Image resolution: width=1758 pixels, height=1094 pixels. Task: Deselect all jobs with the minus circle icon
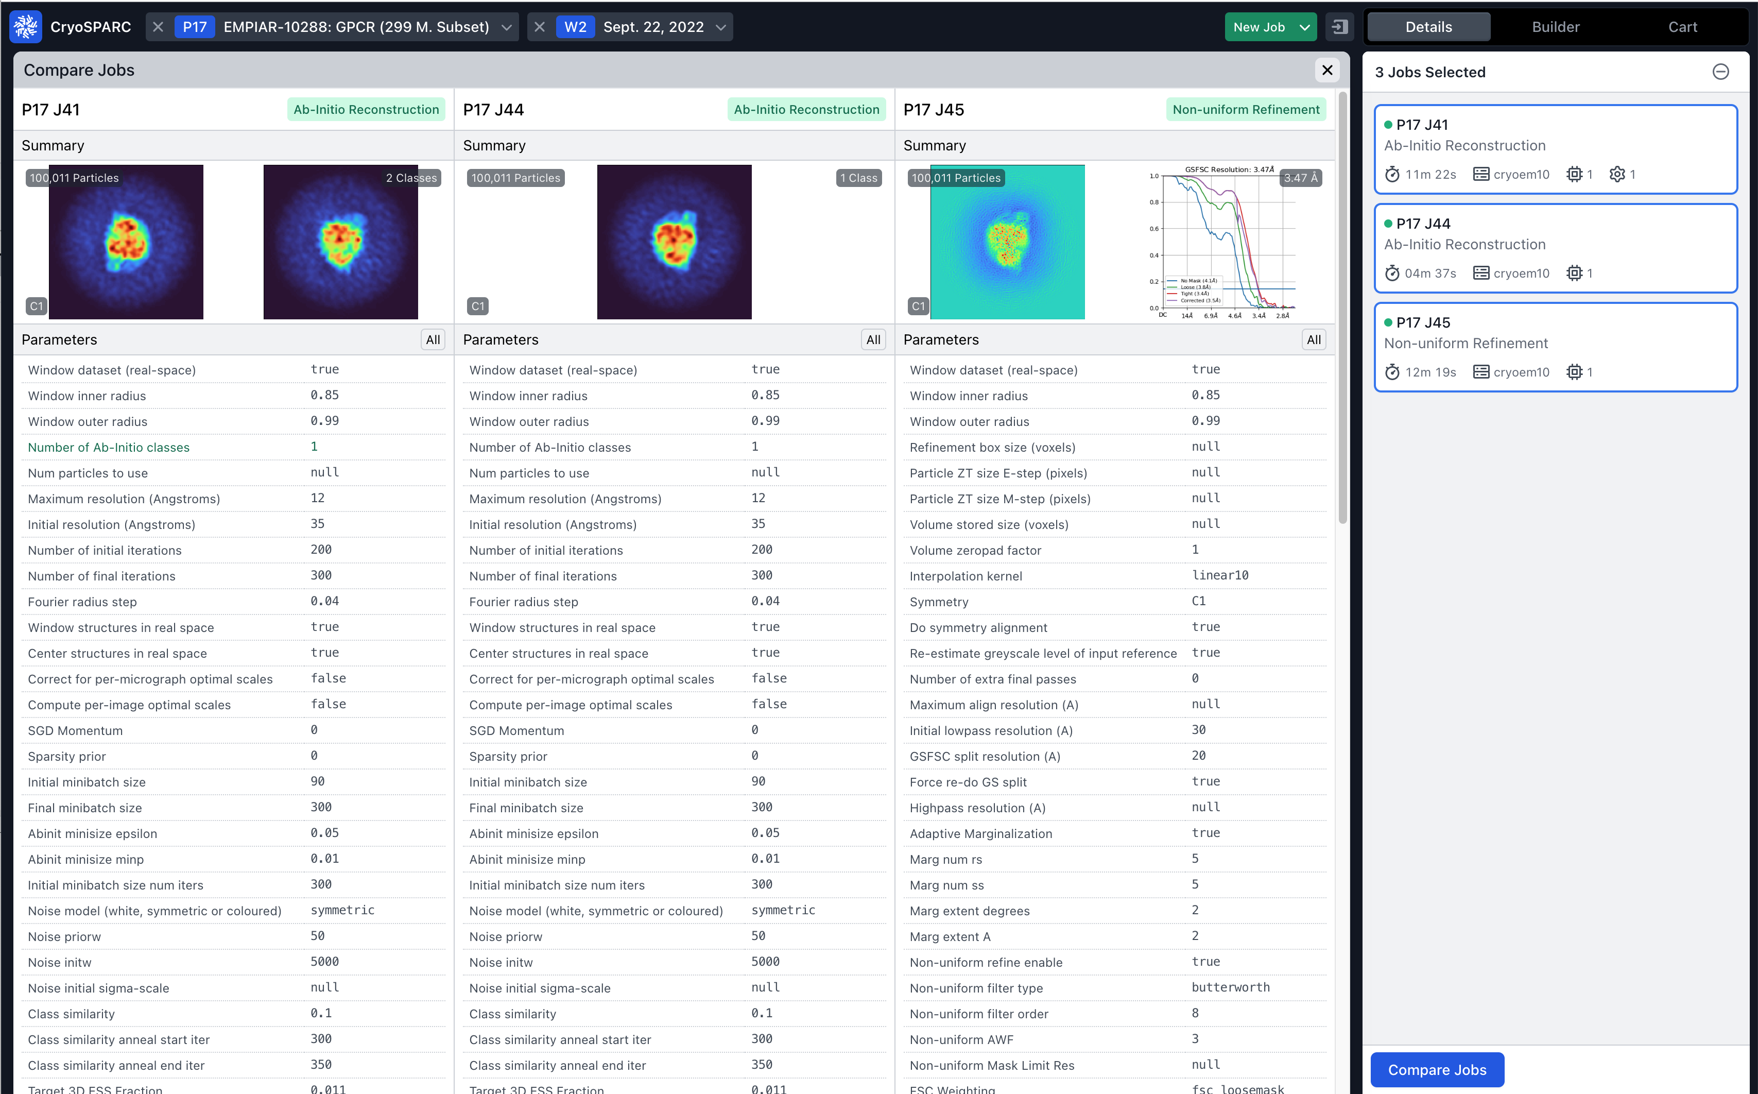click(1720, 72)
